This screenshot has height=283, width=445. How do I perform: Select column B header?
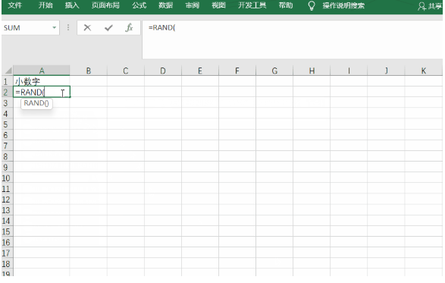pos(89,71)
